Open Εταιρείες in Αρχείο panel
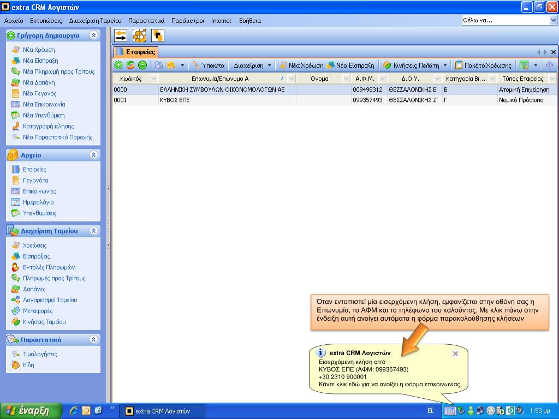The image size is (559, 419). [x=34, y=169]
